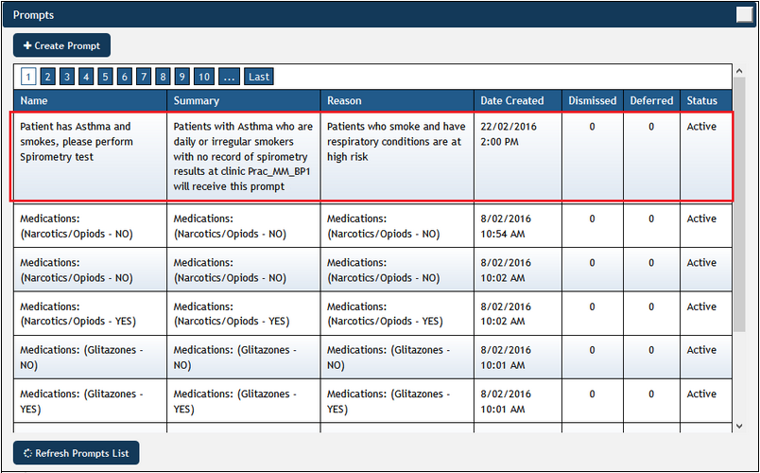Sort by the Status column header

click(706, 100)
